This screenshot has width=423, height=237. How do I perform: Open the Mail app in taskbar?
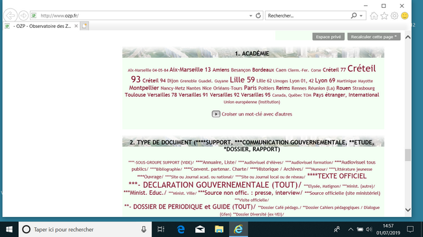point(200,229)
